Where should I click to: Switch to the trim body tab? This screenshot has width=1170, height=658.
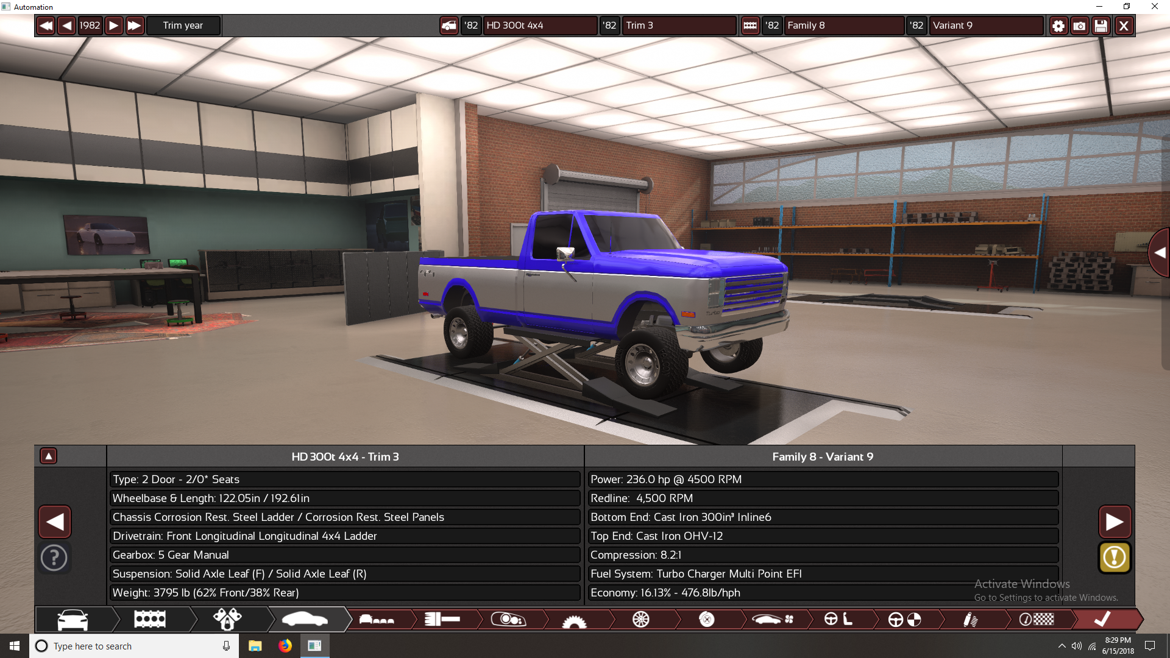(305, 620)
